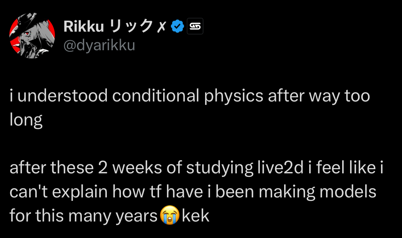The image size is (402, 238).
Task: Click the Japanese katakana text リック
Action: click(130, 26)
